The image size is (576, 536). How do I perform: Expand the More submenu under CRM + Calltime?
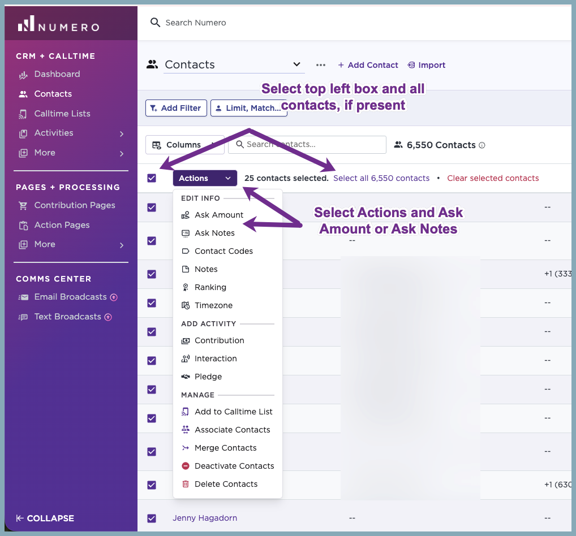click(x=122, y=154)
